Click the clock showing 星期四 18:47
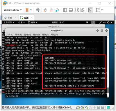116x111 pixels. pyautogui.click(x=58, y=22)
